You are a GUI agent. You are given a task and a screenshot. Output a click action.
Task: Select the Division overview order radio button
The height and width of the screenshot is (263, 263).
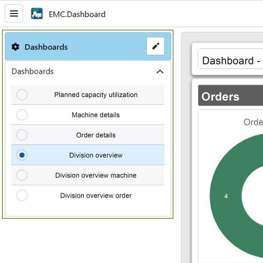[22, 195]
